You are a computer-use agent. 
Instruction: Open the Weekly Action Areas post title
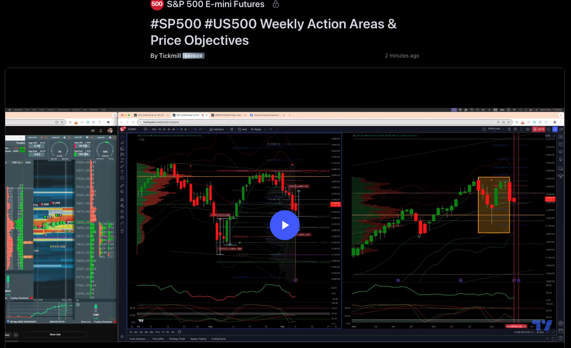pos(274,32)
